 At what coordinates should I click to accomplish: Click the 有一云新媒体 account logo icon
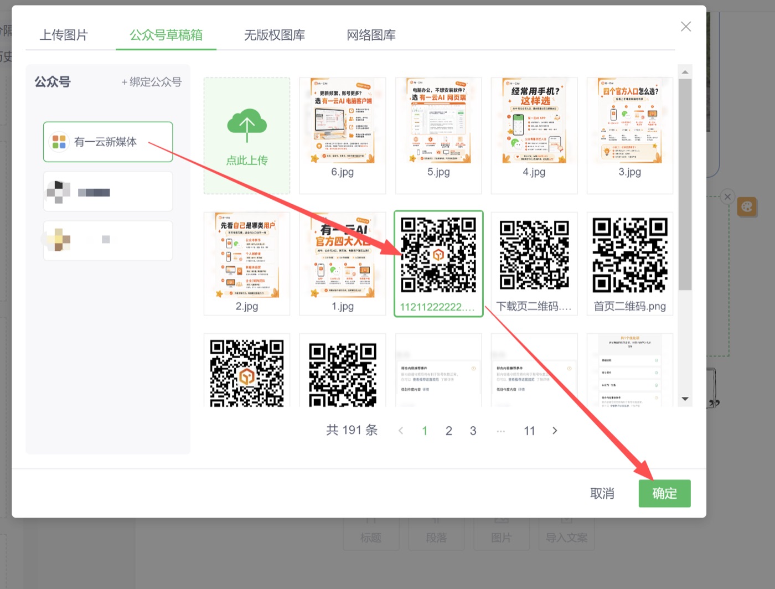(59, 142)
